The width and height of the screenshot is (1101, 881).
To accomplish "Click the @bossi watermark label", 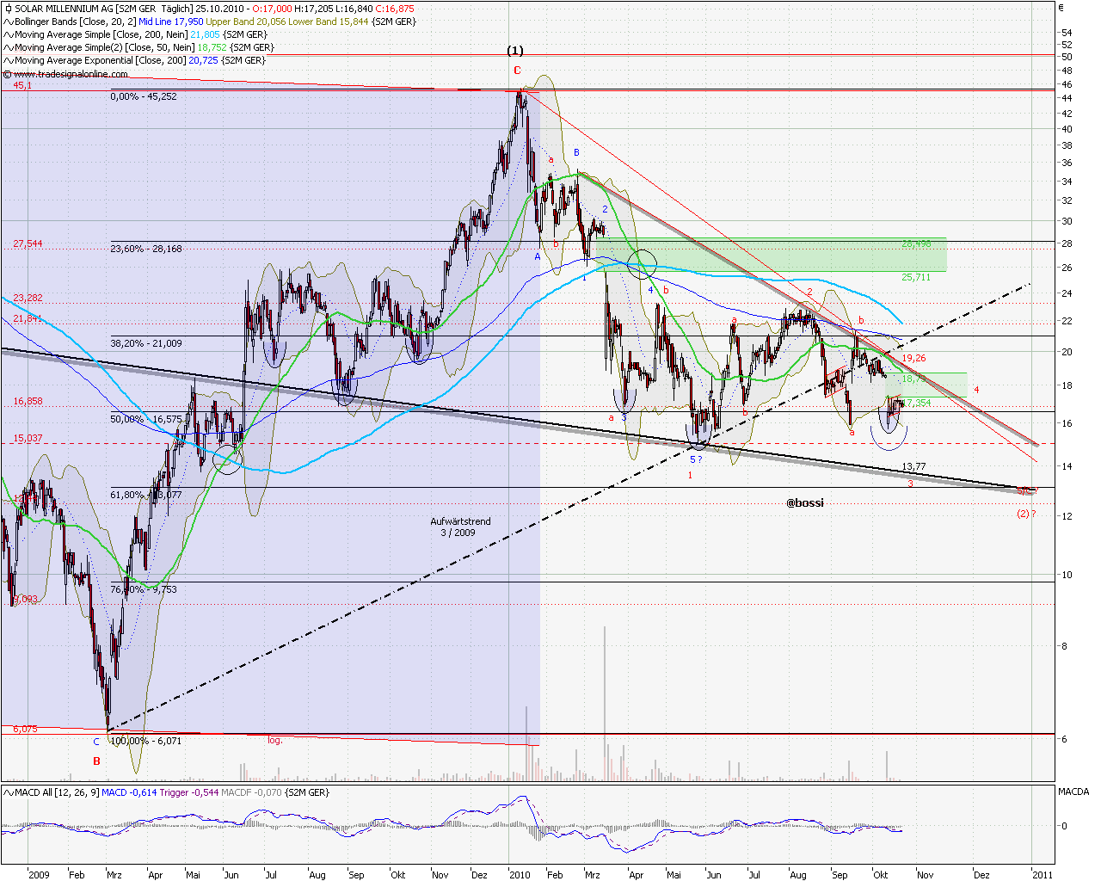I will click(x=804, y=502).
